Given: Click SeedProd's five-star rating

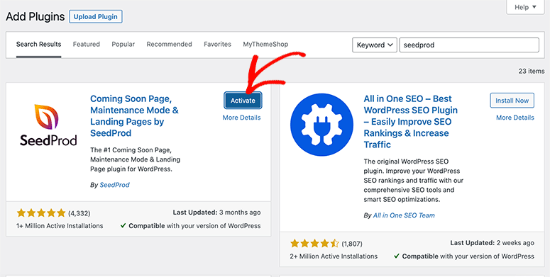Looking at the screenshot, I should 41,213.
